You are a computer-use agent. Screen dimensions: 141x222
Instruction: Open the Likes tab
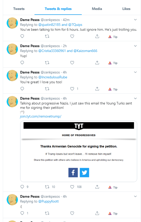(x=126, y=9)
